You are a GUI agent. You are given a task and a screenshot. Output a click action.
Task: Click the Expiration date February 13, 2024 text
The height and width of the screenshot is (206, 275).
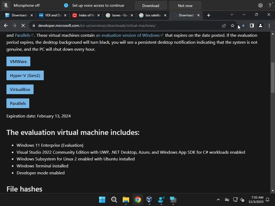point(39,116)
